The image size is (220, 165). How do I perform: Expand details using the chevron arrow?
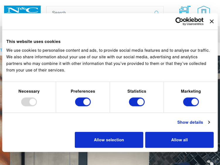(x=209, y=122)
